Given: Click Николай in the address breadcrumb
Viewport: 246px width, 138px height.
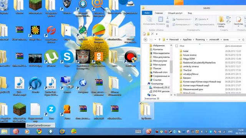Looking at the screenshot, I should (174, 39).
